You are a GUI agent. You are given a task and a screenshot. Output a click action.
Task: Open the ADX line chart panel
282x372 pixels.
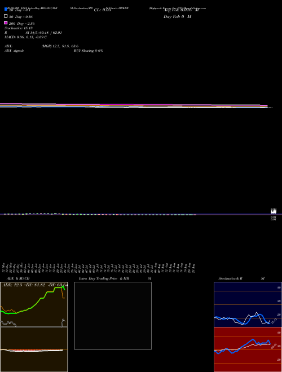point(34,304)
